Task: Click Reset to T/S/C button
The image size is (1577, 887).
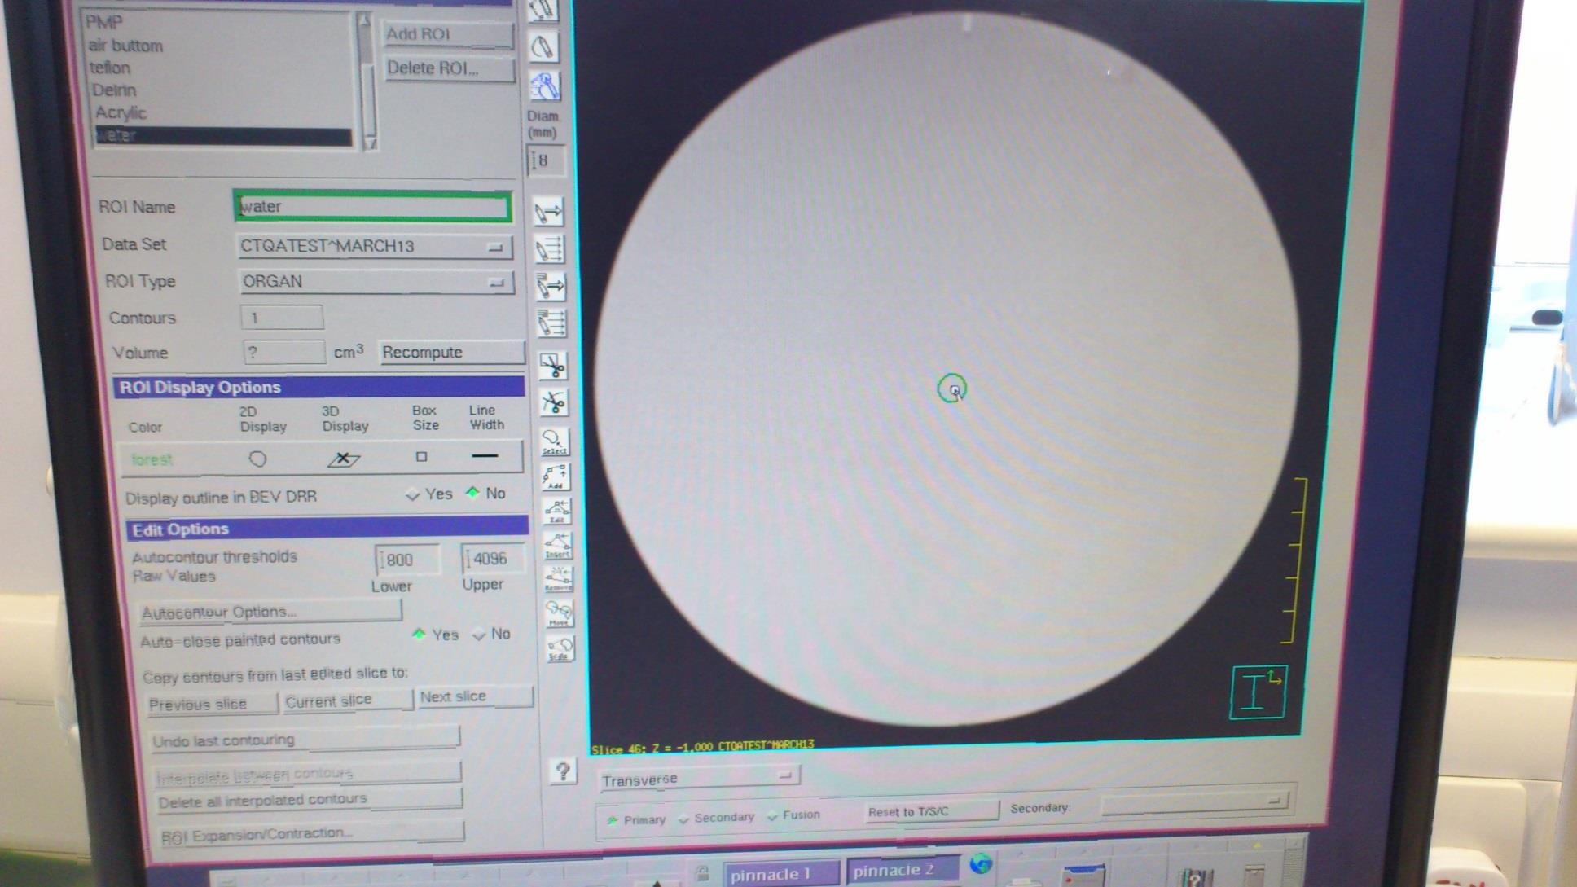Action: pos(930,810)
